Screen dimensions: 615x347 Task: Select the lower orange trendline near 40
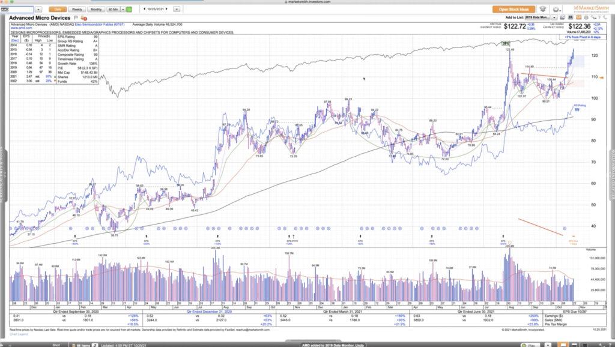point(541,227)
